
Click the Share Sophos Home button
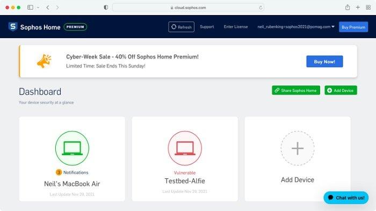click(296, 90)
